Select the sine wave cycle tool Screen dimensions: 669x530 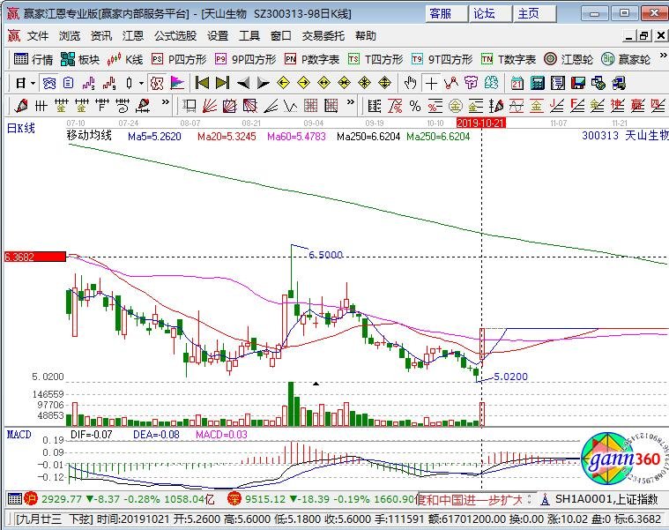point(517,106)
